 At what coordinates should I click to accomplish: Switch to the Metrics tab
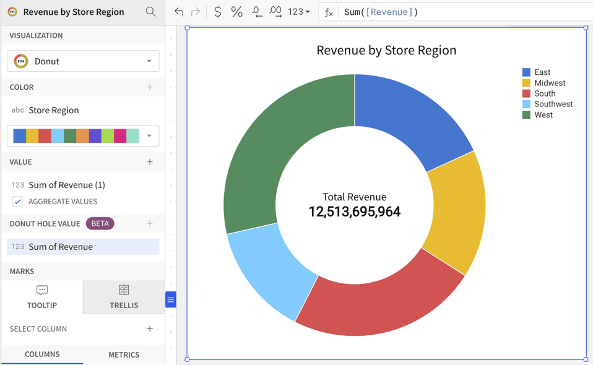[x=124, y=354]
